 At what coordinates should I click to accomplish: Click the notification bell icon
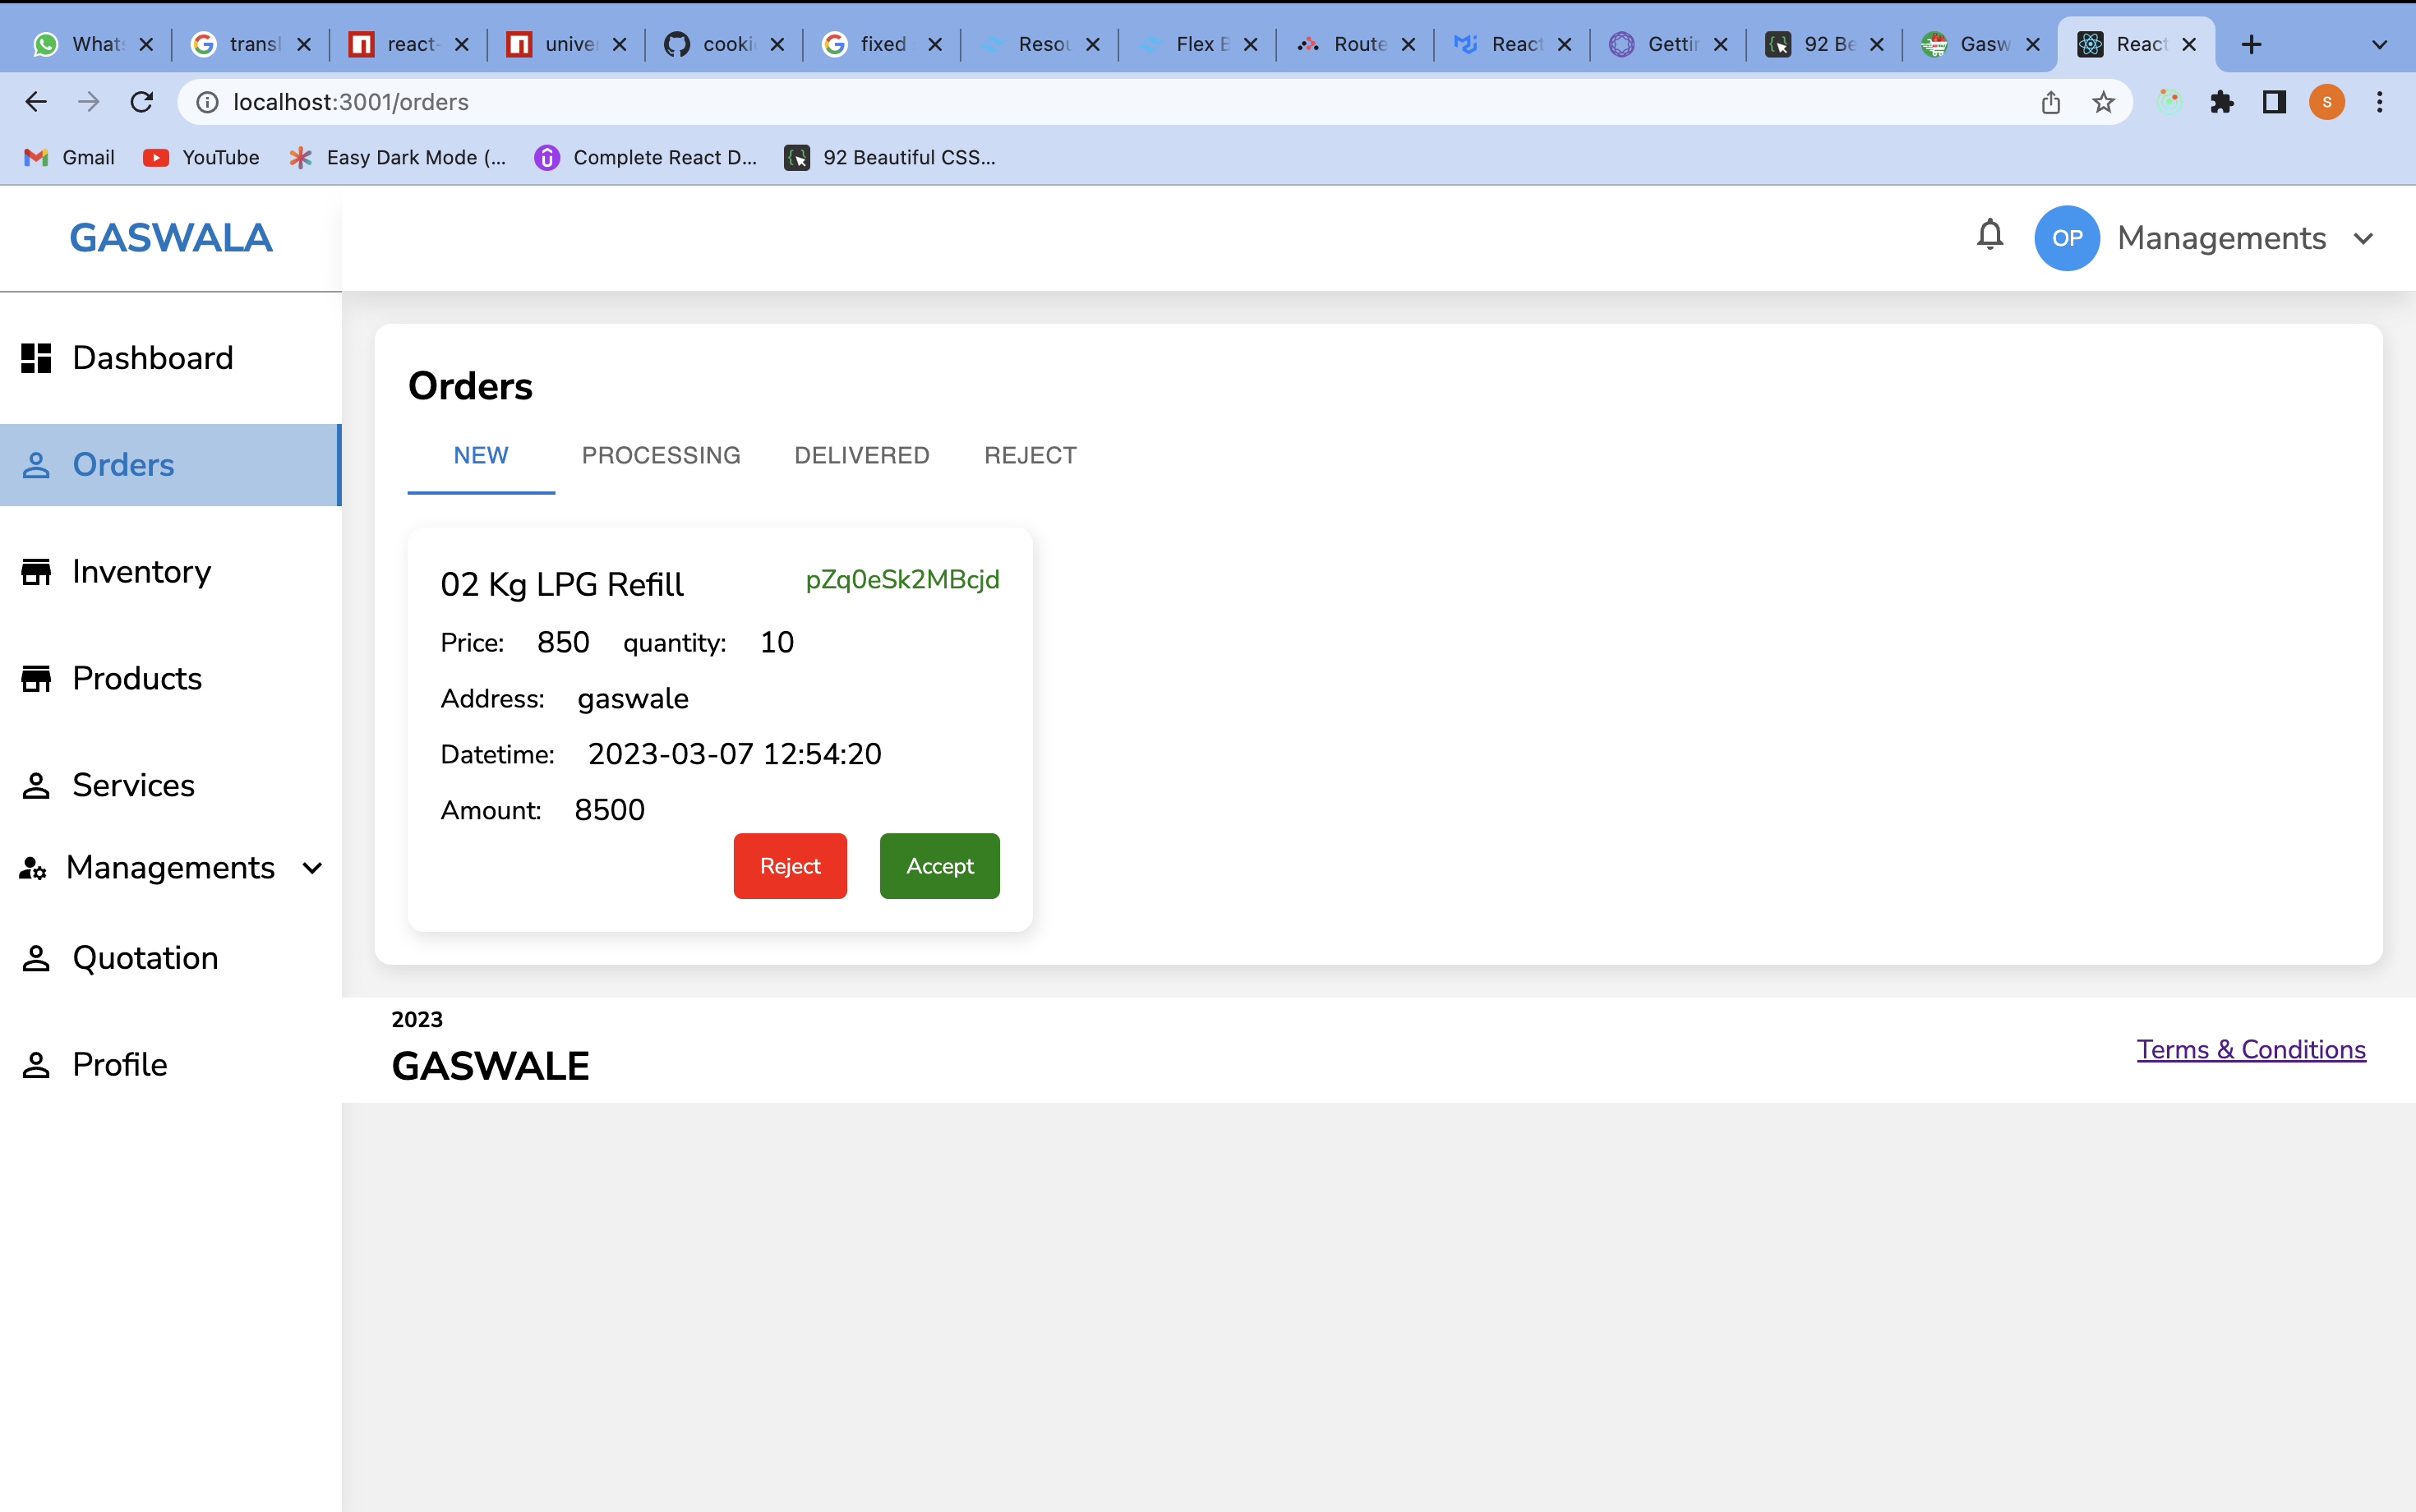(x=1989, y=236)
